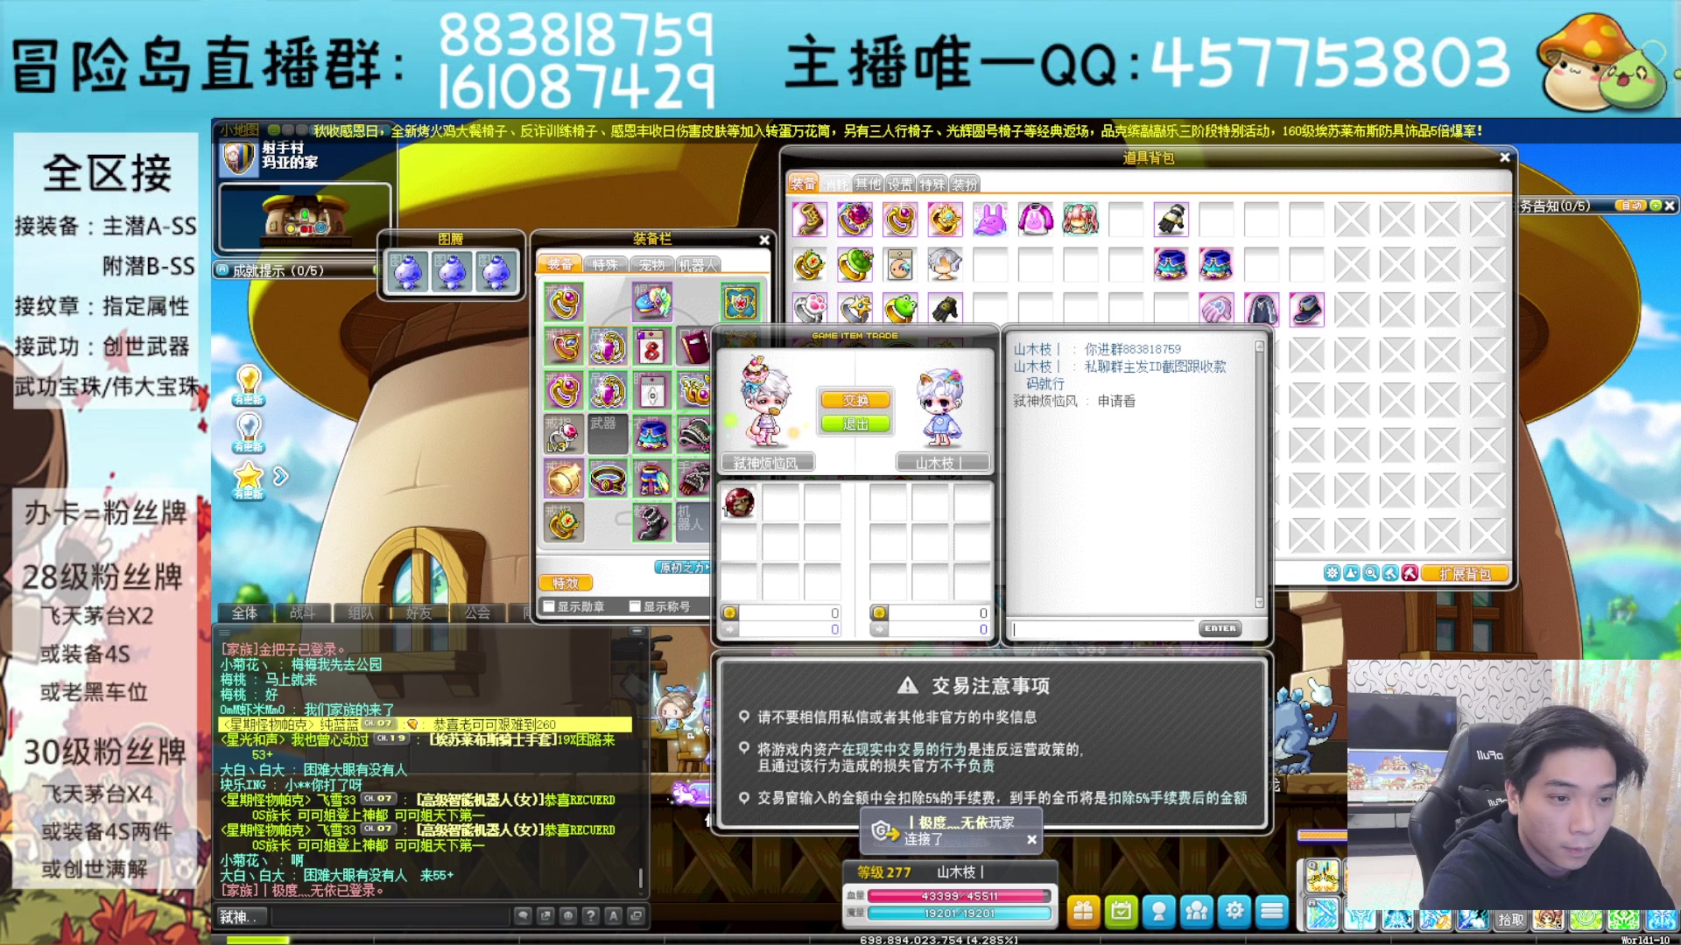
Task: Toggle the 显示勋章 checkbox
Action: 549,606
